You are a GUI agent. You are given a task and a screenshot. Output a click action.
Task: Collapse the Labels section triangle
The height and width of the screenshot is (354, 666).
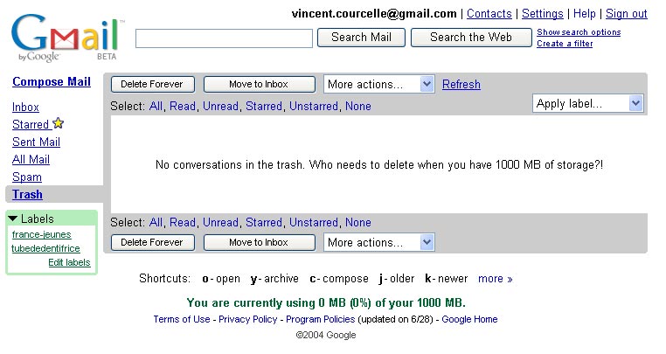[x=13, y=219]
